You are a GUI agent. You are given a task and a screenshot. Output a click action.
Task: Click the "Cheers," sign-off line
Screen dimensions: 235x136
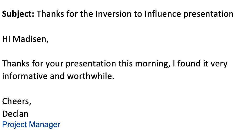tap(17, 101)
